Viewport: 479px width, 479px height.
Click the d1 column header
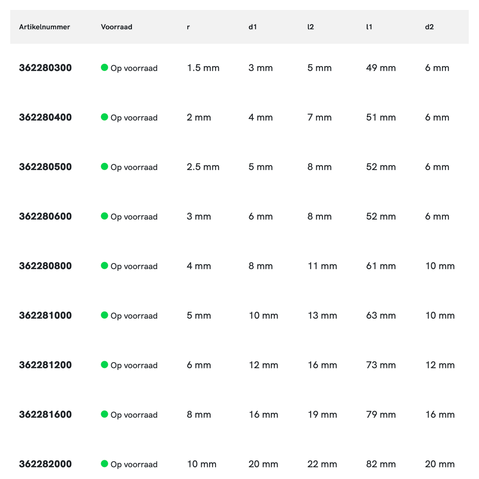(252, 27)
